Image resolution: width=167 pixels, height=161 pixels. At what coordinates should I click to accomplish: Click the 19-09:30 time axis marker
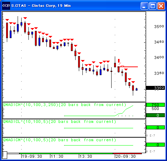[32, 156]
